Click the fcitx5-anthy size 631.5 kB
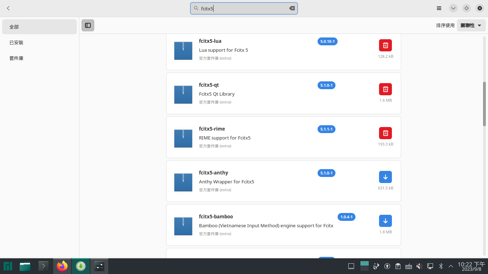This screenshot has height=274, width=488. point(385,188)
